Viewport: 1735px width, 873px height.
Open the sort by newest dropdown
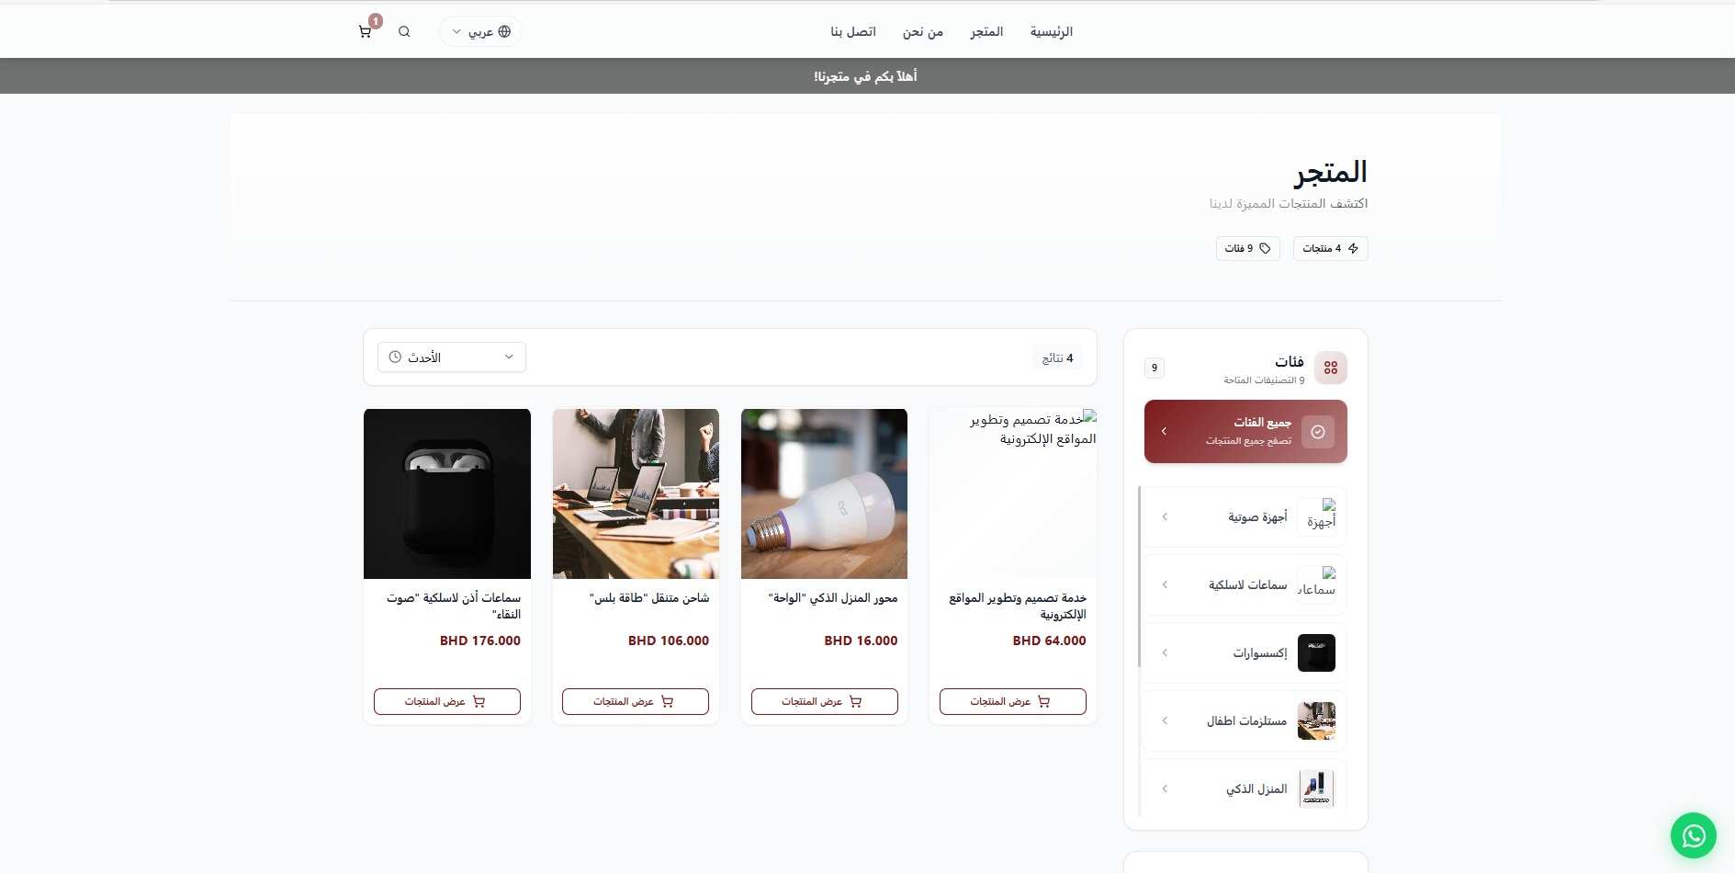click(452, 357)
